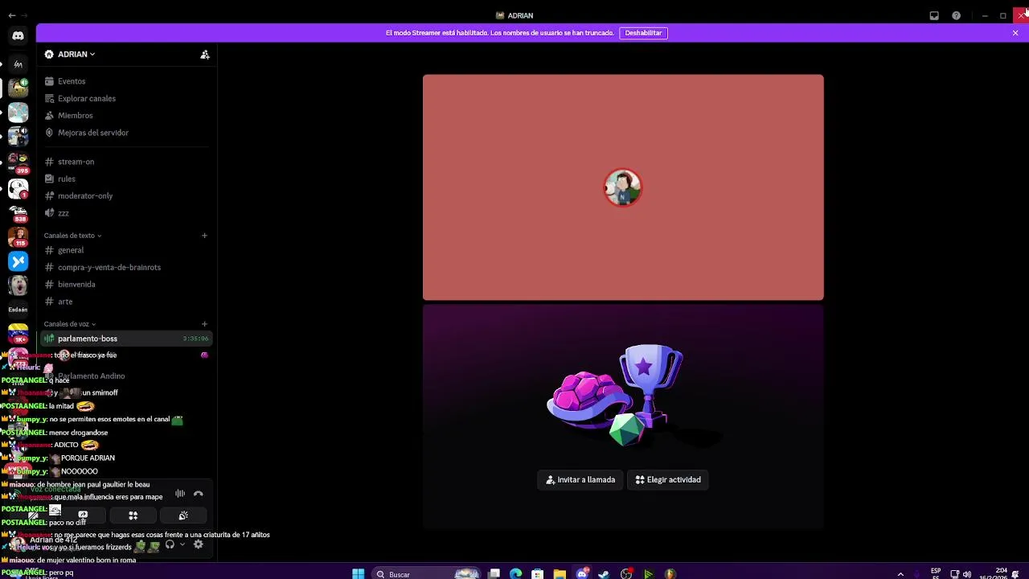The image size is (1029, 579).
Task: Create channel in Canales de voz plus
Action: point(204,324)
